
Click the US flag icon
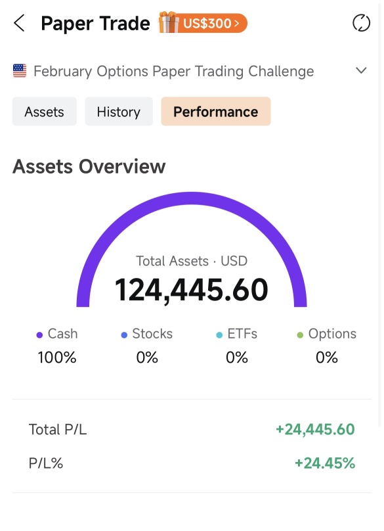click(x=20, y=71)
